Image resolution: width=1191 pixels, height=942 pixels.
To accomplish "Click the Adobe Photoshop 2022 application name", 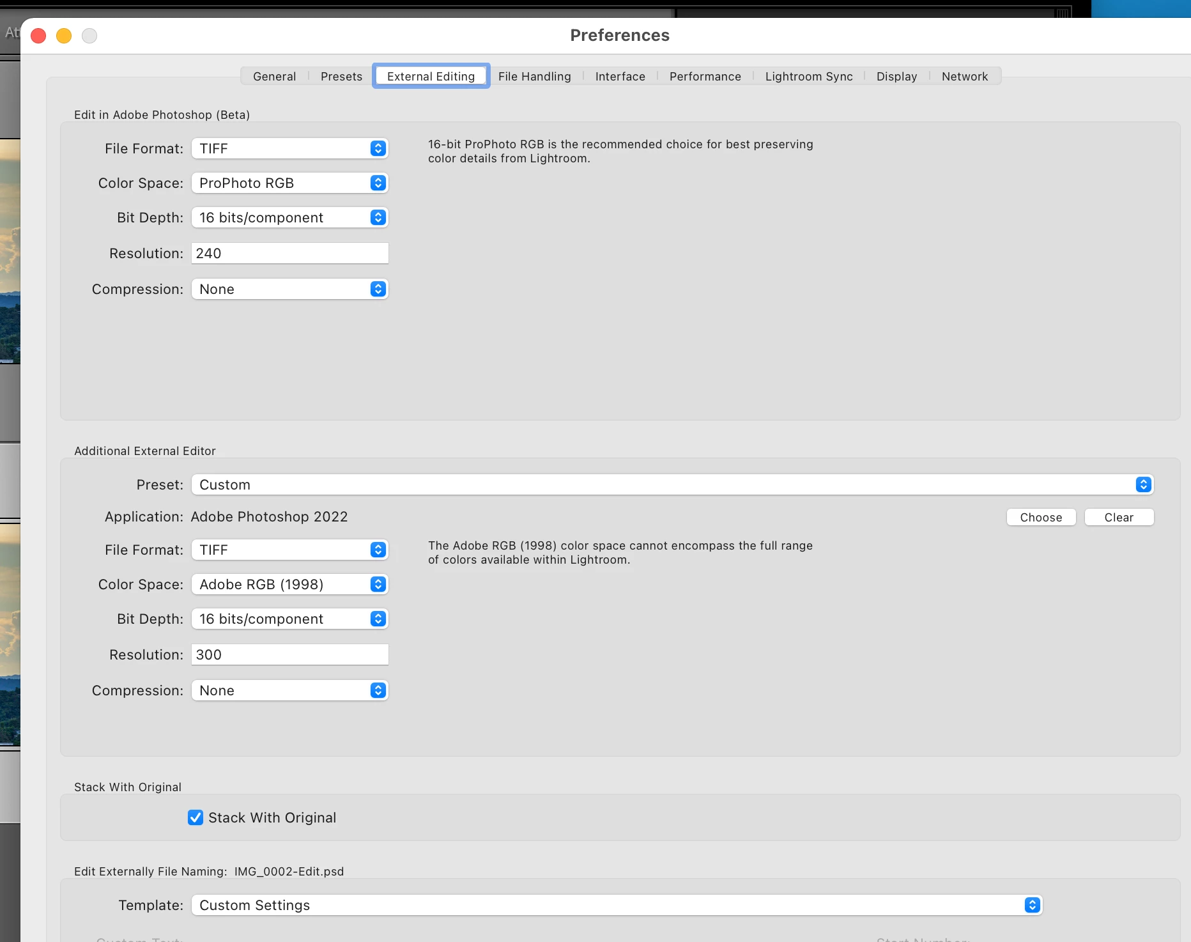I will pos(269,516).
